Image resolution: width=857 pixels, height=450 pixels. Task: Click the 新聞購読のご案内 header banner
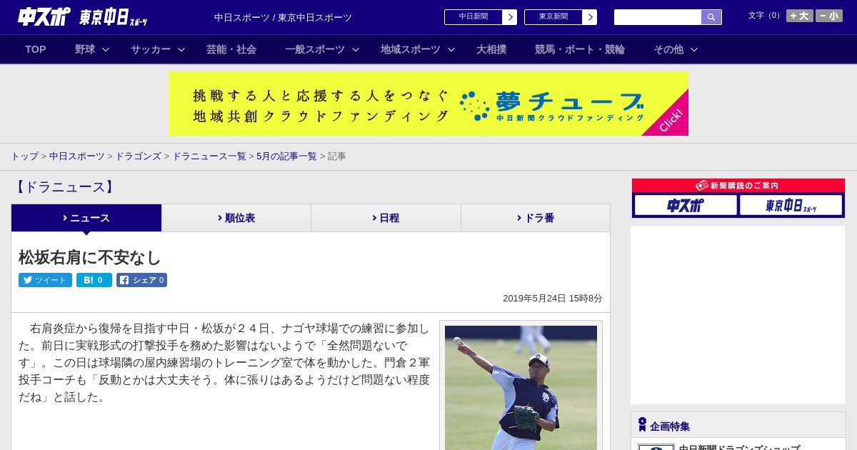[738, 186]
